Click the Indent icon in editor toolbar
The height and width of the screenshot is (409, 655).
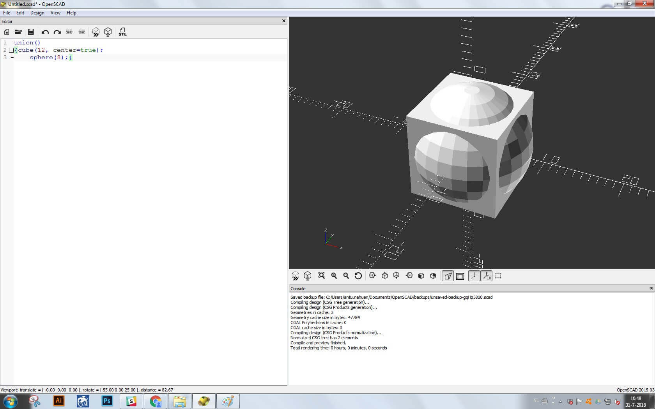81,32
